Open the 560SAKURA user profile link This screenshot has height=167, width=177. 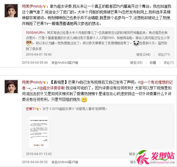click(x=35, y=33)
